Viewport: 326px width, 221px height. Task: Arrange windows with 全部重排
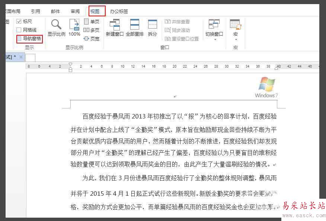point(134,27)
